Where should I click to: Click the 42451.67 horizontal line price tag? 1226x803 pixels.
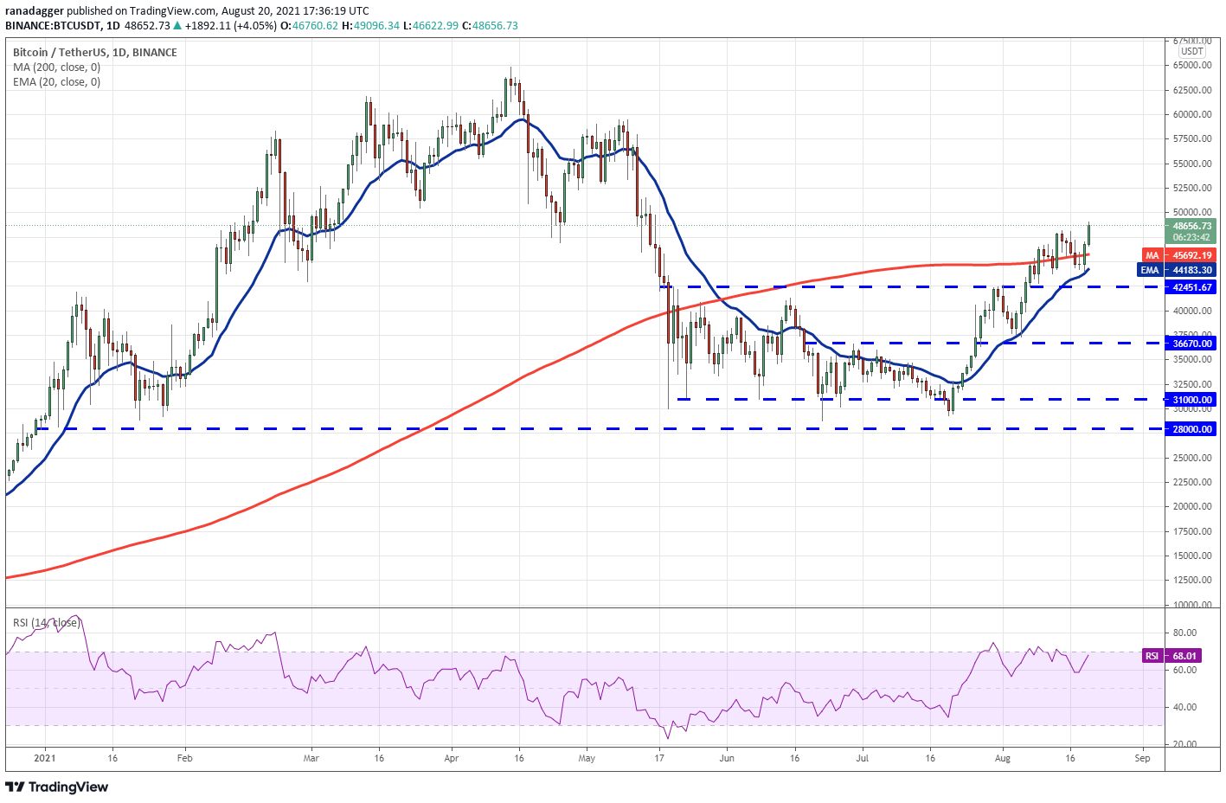coord(1191,287)
